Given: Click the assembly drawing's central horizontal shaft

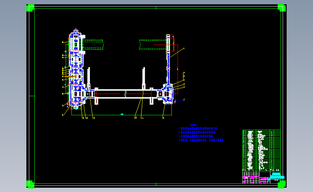Looking at the screenshot, I should pyautogui.click(x=126, y=94).
